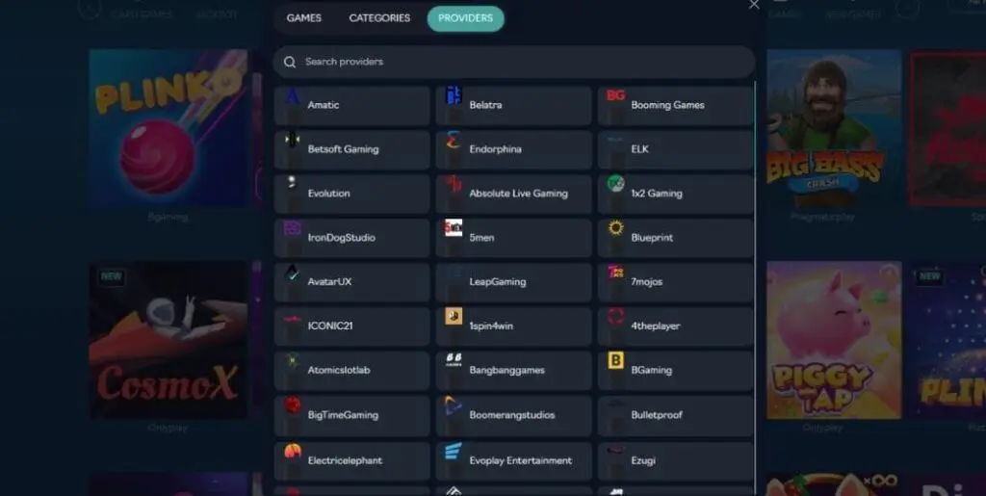Choose the Evolution provider

click(x=352, y=194)
